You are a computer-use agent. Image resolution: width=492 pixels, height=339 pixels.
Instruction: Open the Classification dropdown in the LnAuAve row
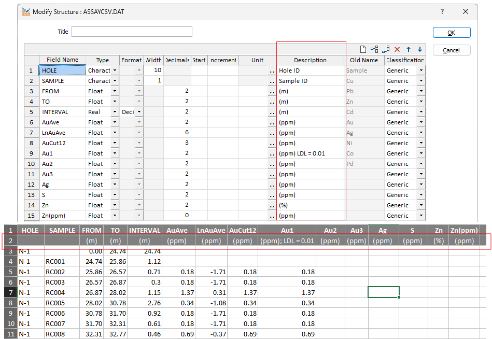(421, 133)
